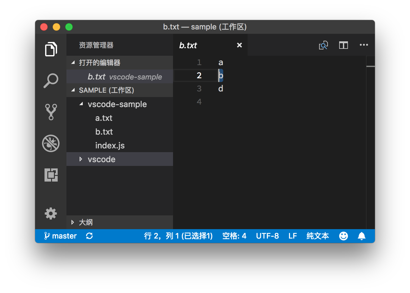410x293 pixels.
Task: Collapse the vscode-sample folder
Action: (81, 104)
